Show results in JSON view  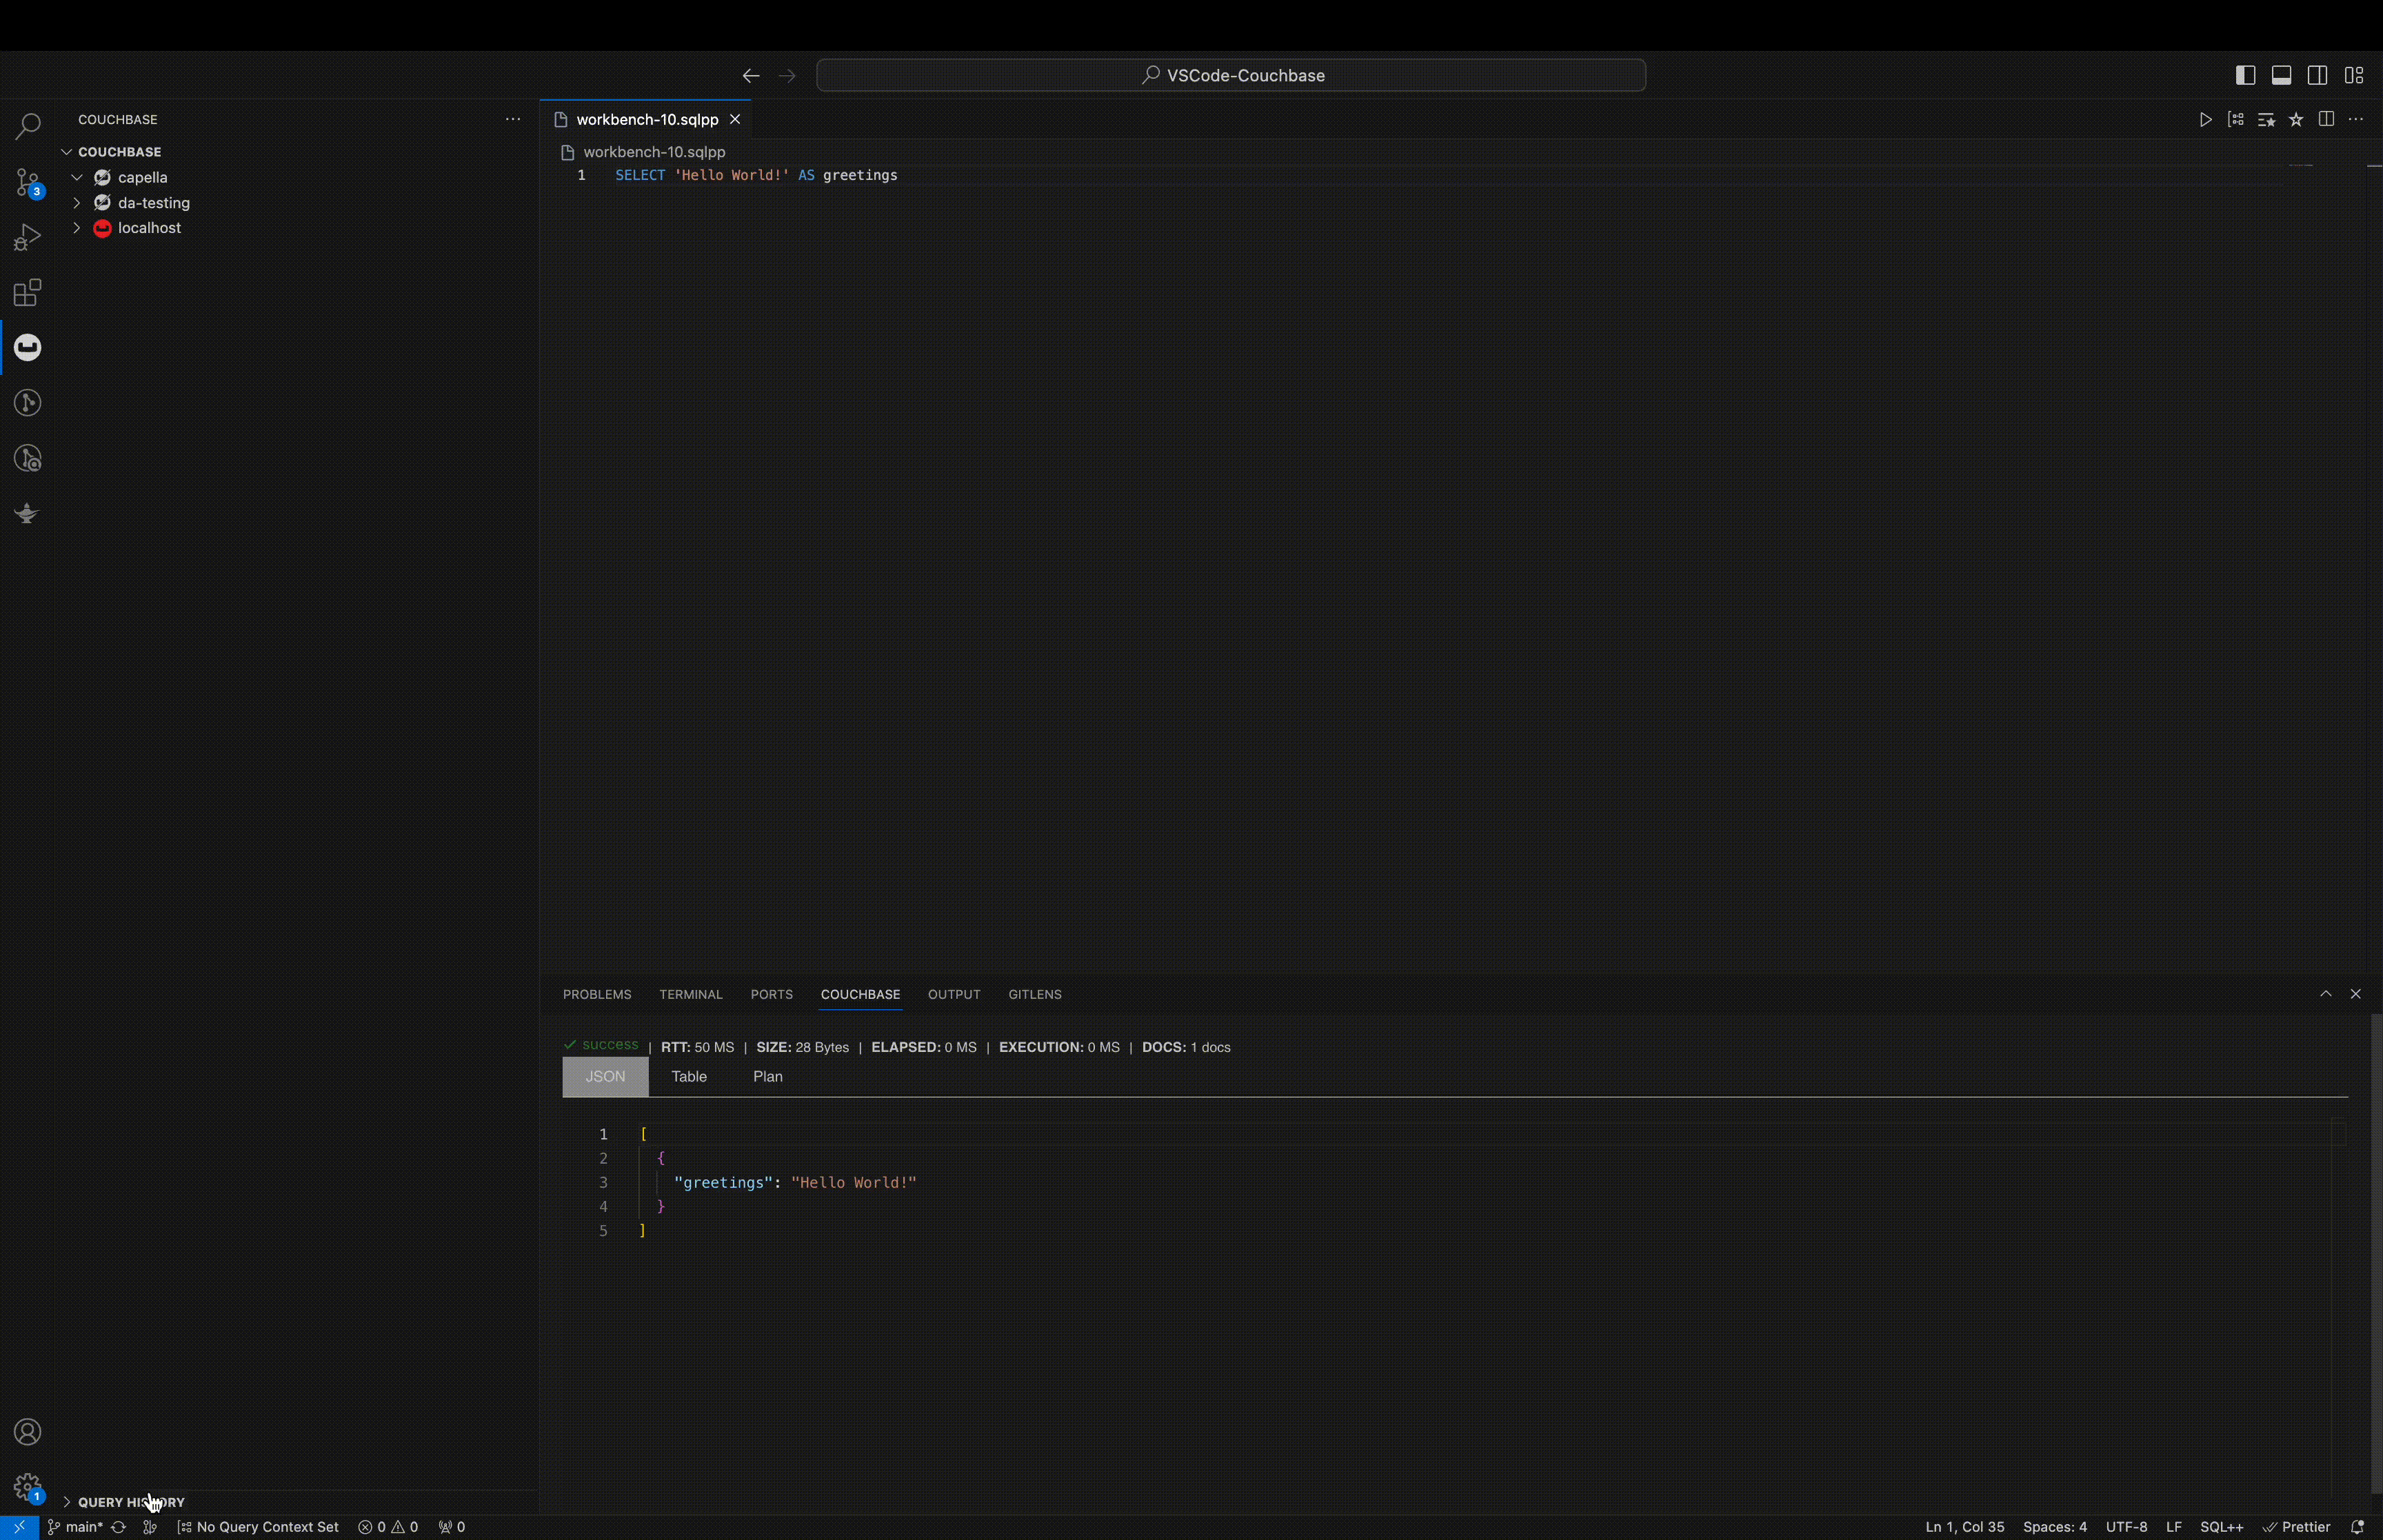click(605, 1076)
